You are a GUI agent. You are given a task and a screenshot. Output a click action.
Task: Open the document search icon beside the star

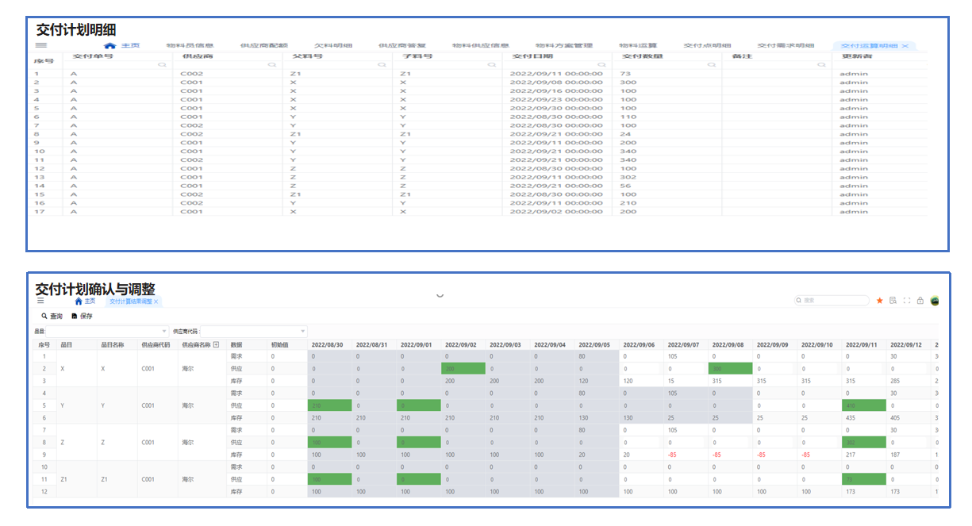click(893, 301)
